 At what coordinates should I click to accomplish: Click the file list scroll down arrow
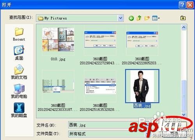(x=184, y=115)
